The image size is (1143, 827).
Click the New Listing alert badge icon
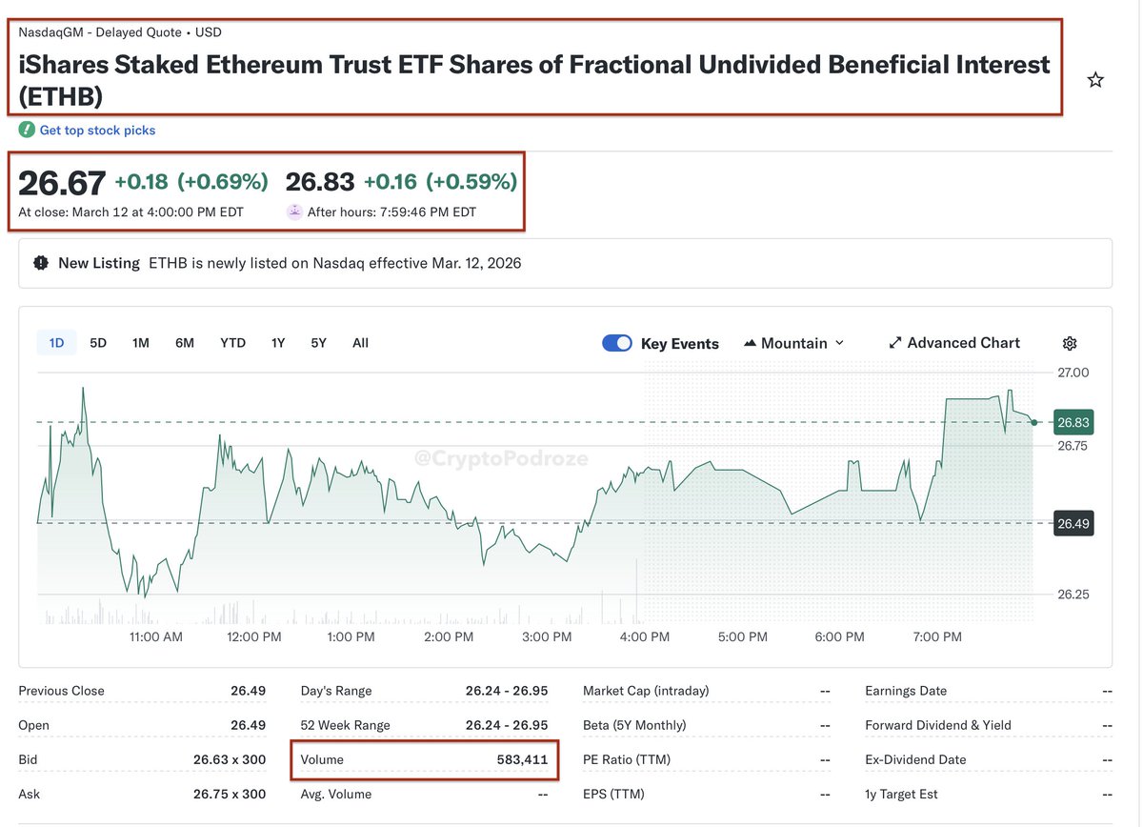41,263
